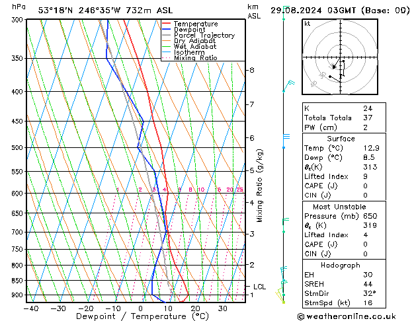Click the Wet Adiabat legend label
Viewport: 416px width, 321px height.
(x=195, y=46)
